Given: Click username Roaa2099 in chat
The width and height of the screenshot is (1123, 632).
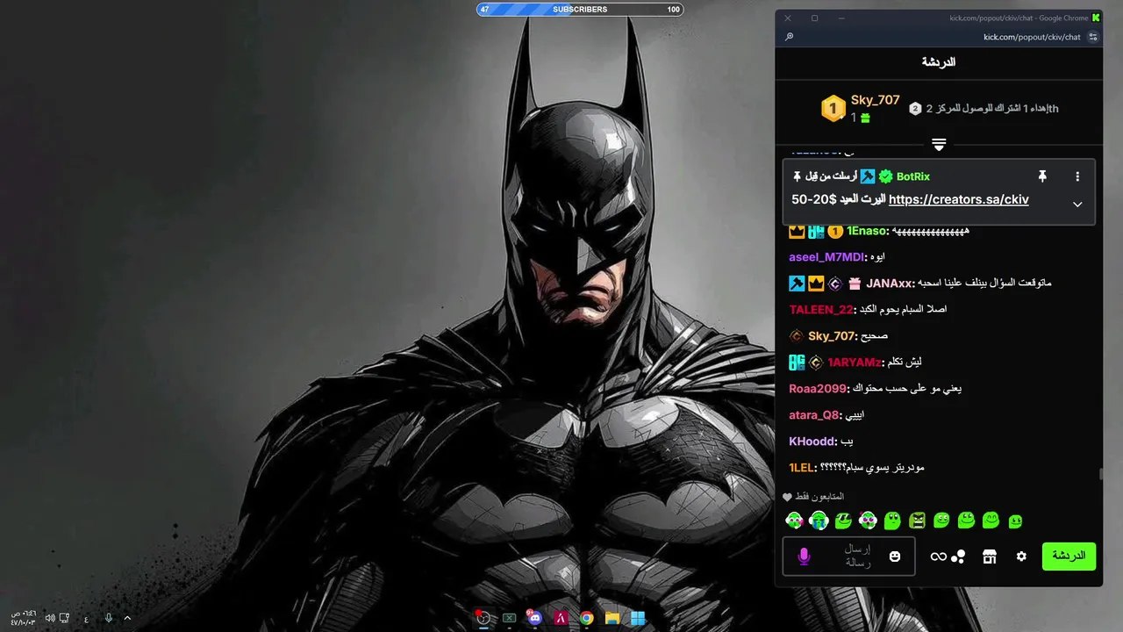Looking at the screenshot, I should tap(818, 389).
